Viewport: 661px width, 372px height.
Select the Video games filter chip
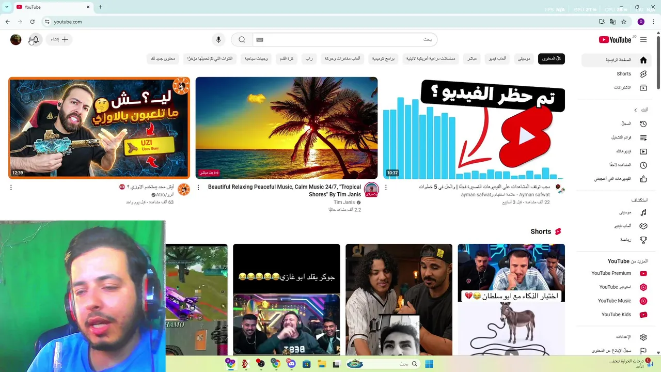[497, 59]
